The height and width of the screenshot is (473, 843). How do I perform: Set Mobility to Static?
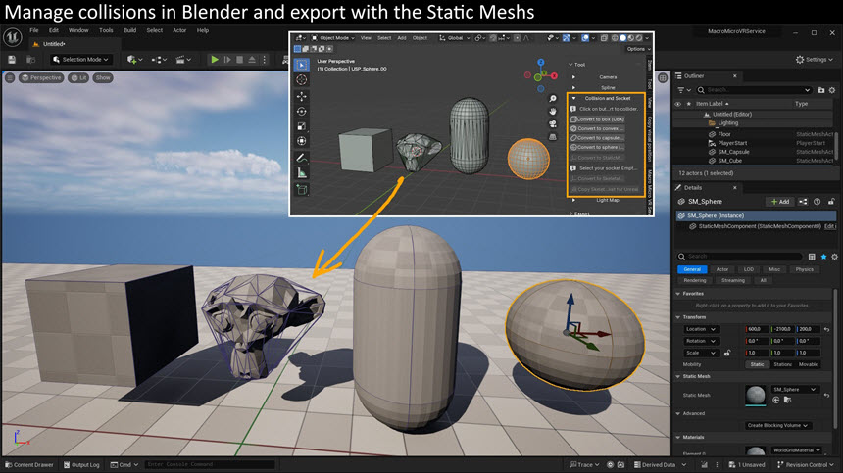[x=757, y=364]
